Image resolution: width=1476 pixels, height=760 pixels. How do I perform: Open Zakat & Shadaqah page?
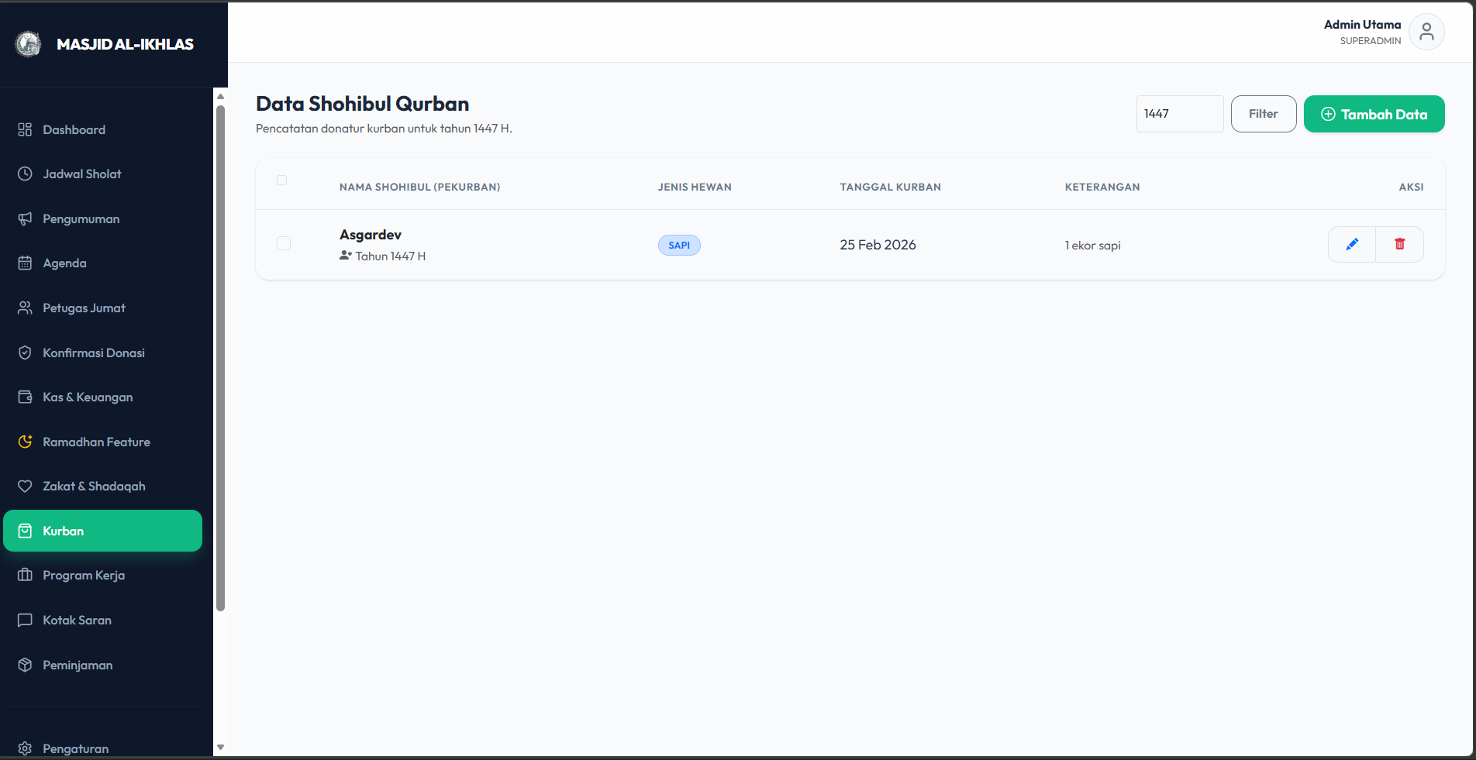coord(102,486)
